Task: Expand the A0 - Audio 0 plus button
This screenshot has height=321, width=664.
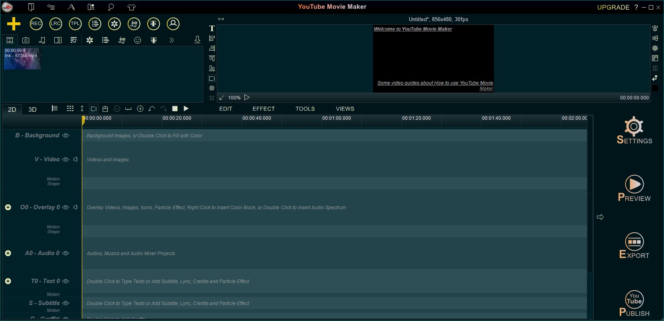Action: click(x=8, y=253)
